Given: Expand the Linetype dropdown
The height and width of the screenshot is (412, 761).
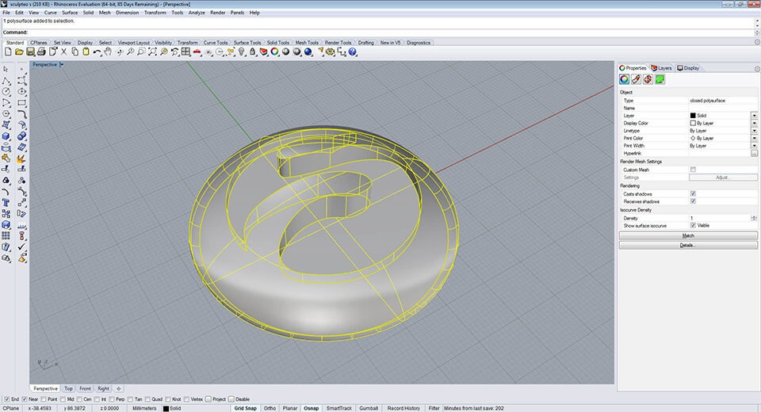Looking at the screenshot, I should 754,131.
